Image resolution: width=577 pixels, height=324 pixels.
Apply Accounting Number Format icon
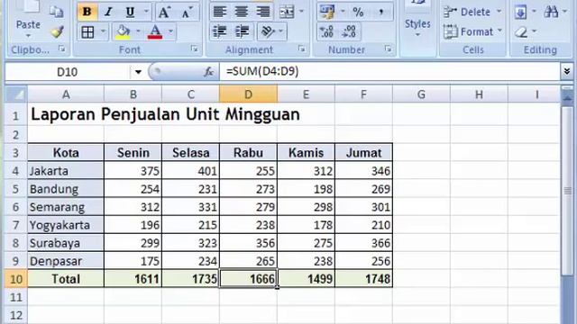(x=326, y=12)
